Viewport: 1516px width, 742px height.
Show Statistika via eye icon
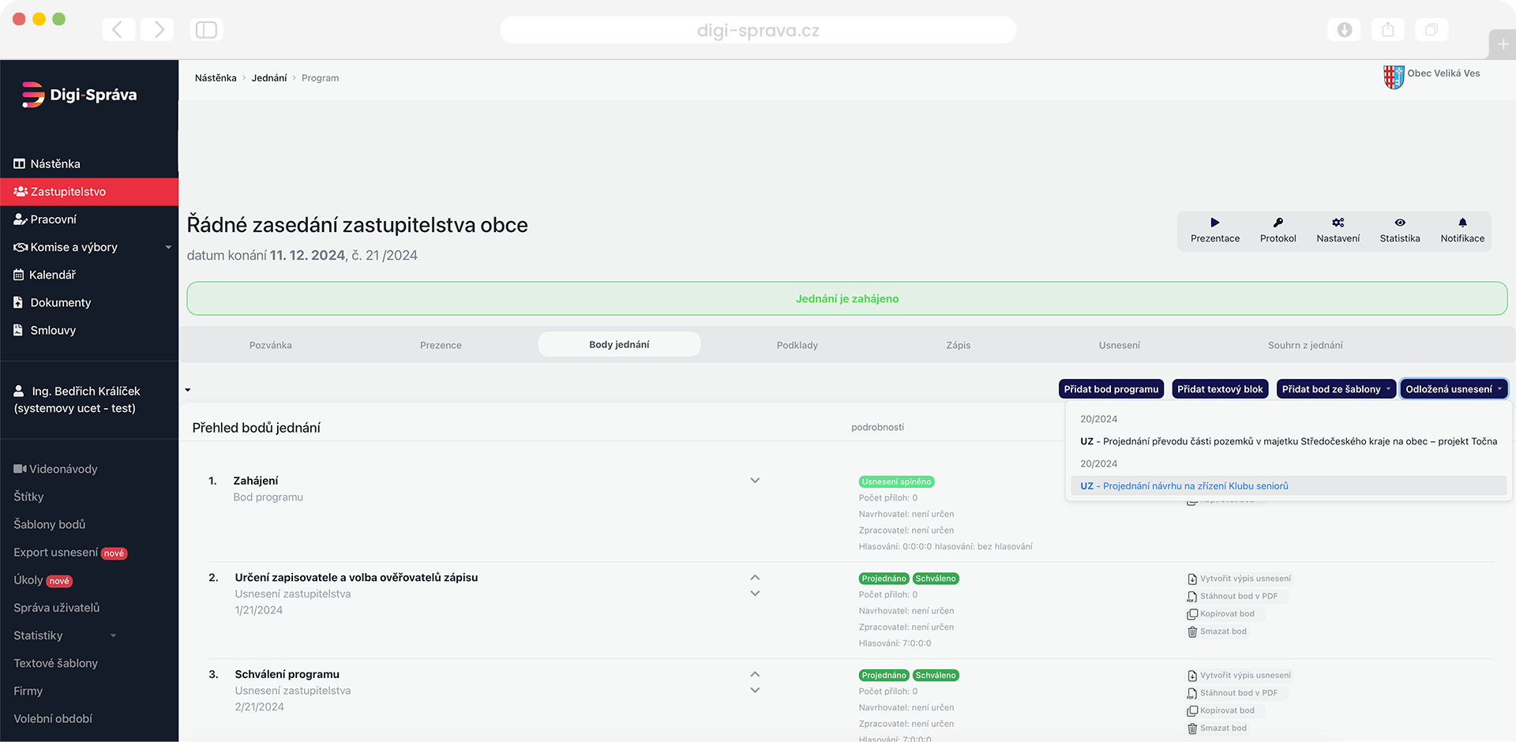(1399, 223)
